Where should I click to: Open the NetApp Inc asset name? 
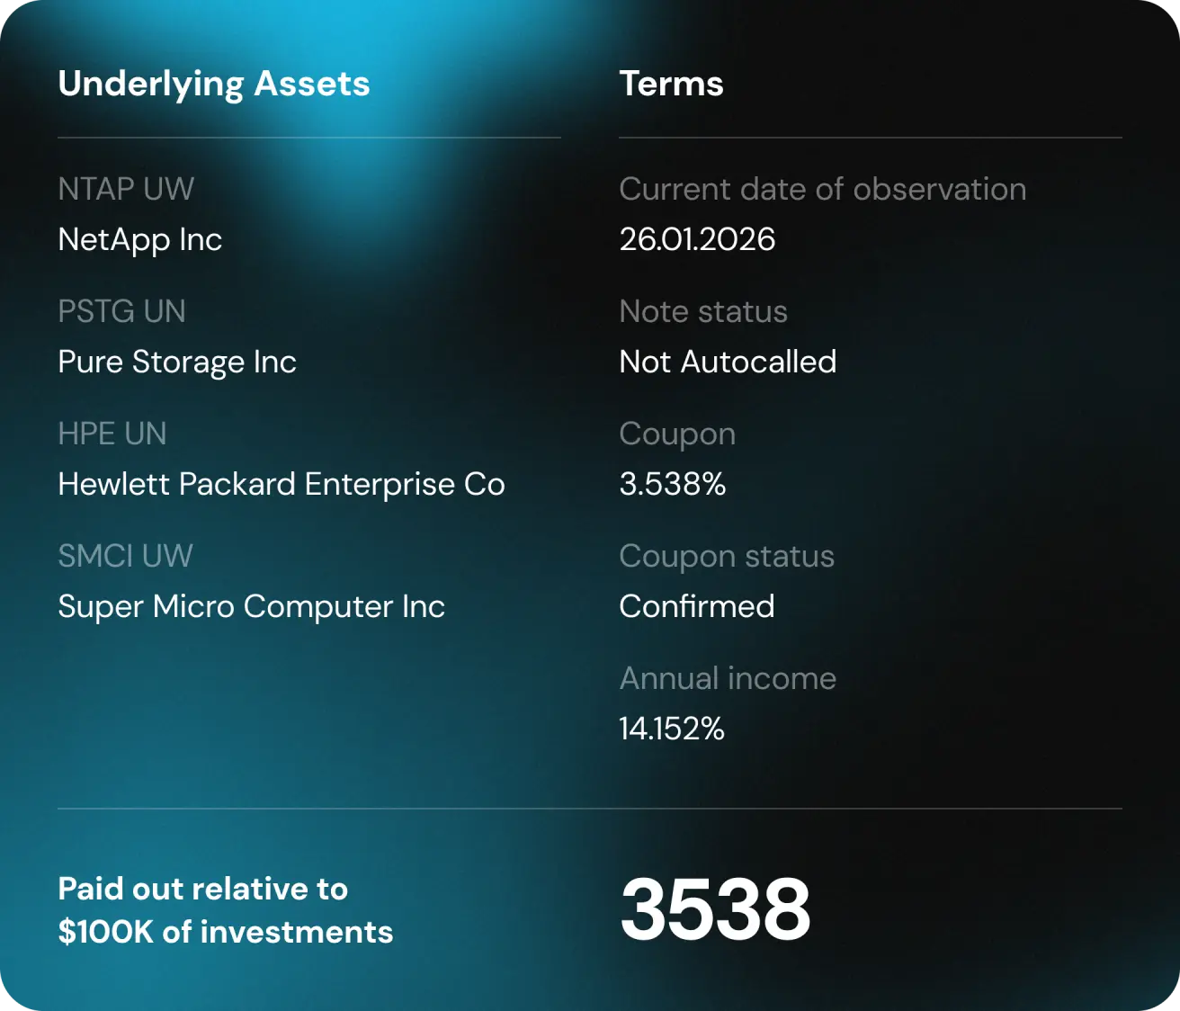tap(139, 239)
